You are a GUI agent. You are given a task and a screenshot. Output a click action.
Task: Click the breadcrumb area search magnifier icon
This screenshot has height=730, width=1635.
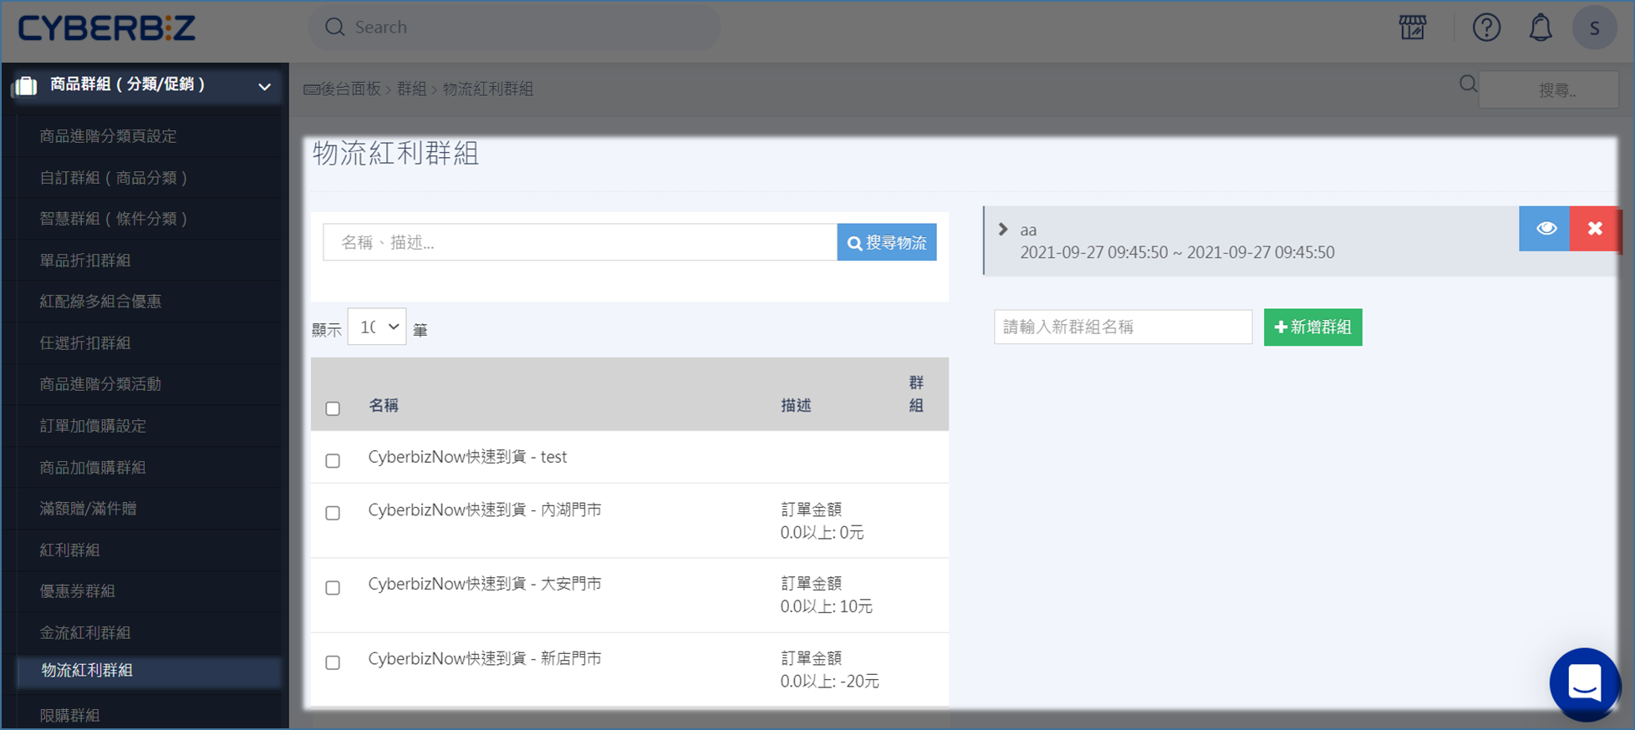click(x=1468, y=84)
